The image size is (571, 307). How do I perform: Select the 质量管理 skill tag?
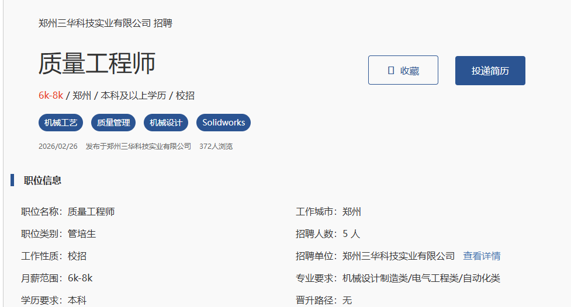pos(113,123)
